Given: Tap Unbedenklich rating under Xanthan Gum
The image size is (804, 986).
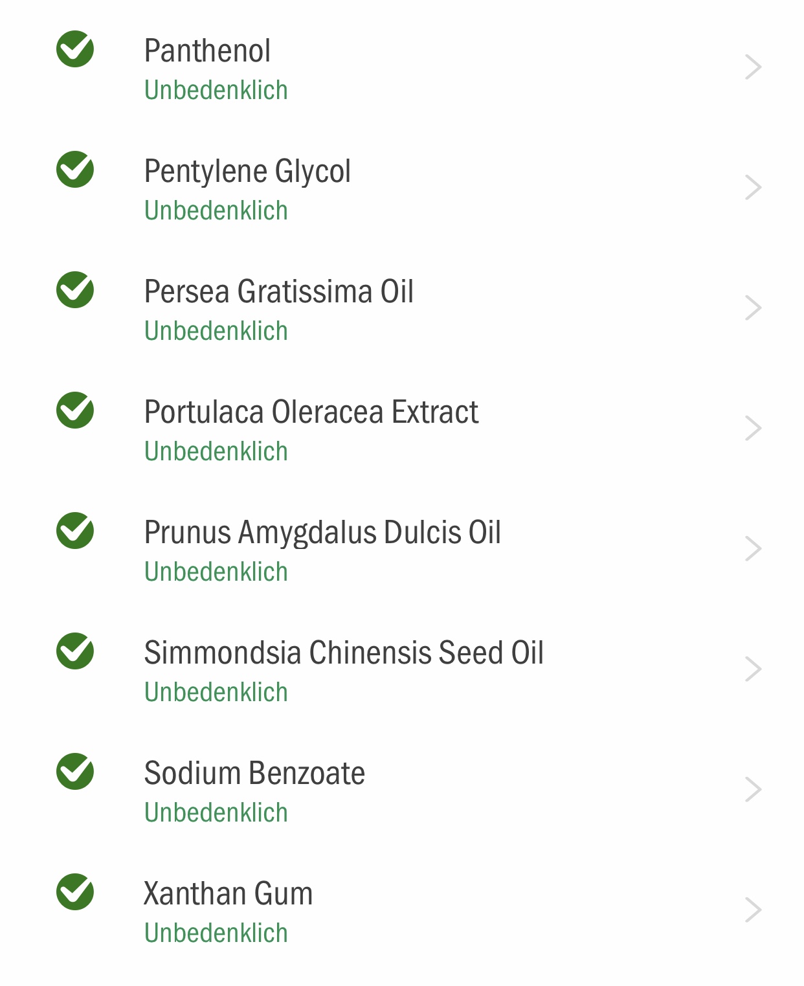Looking at the screenshot, I should coord(216,933).
